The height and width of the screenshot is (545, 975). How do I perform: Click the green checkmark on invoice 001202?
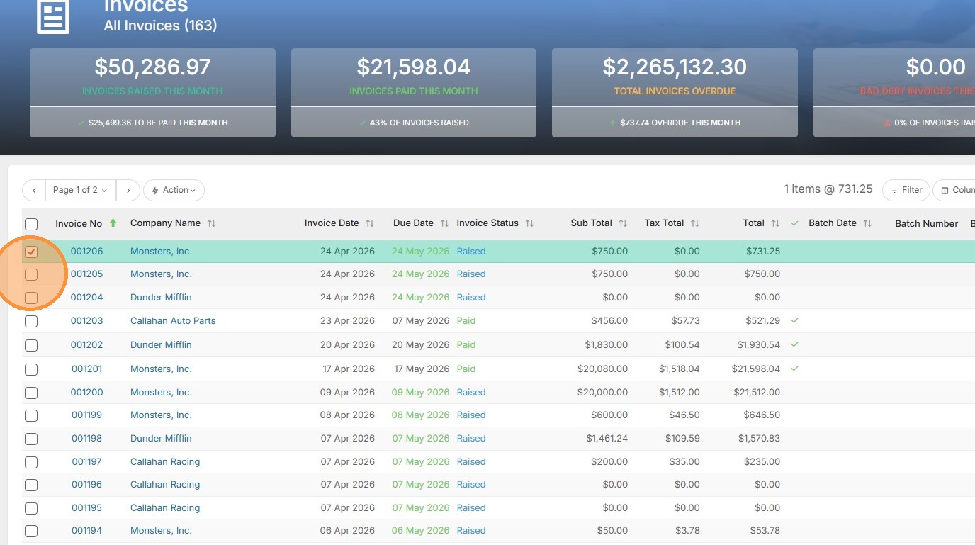pos(794,344)
